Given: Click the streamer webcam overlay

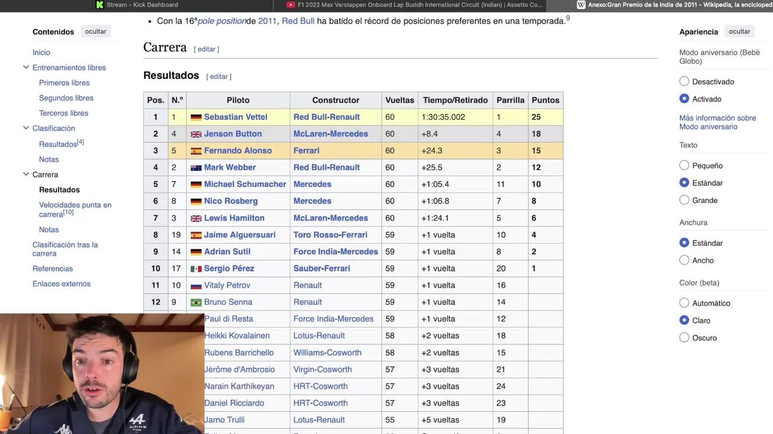Looking at the screenshot, I should 102,374.
